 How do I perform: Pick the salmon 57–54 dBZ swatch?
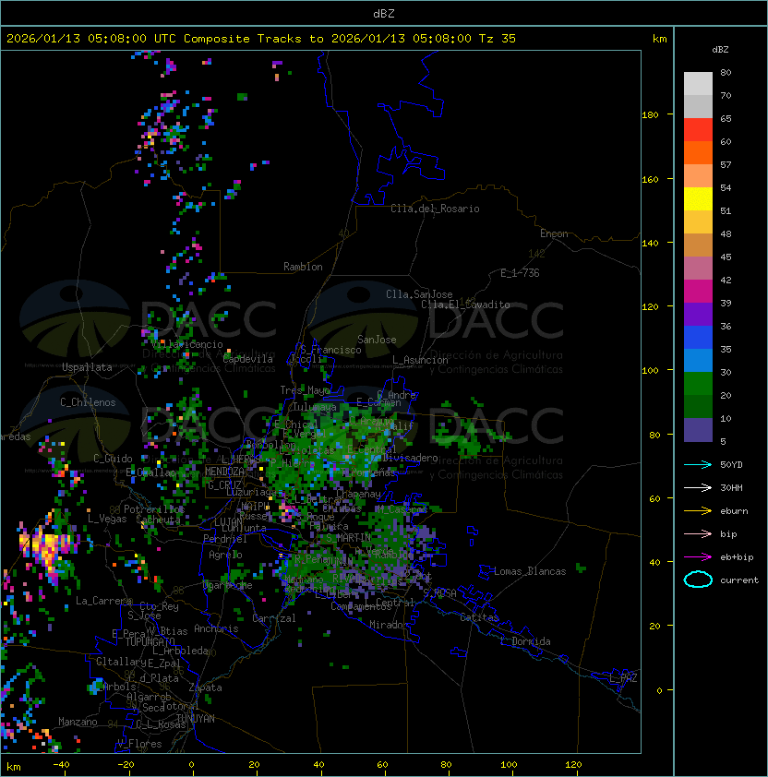pos(698,176)
